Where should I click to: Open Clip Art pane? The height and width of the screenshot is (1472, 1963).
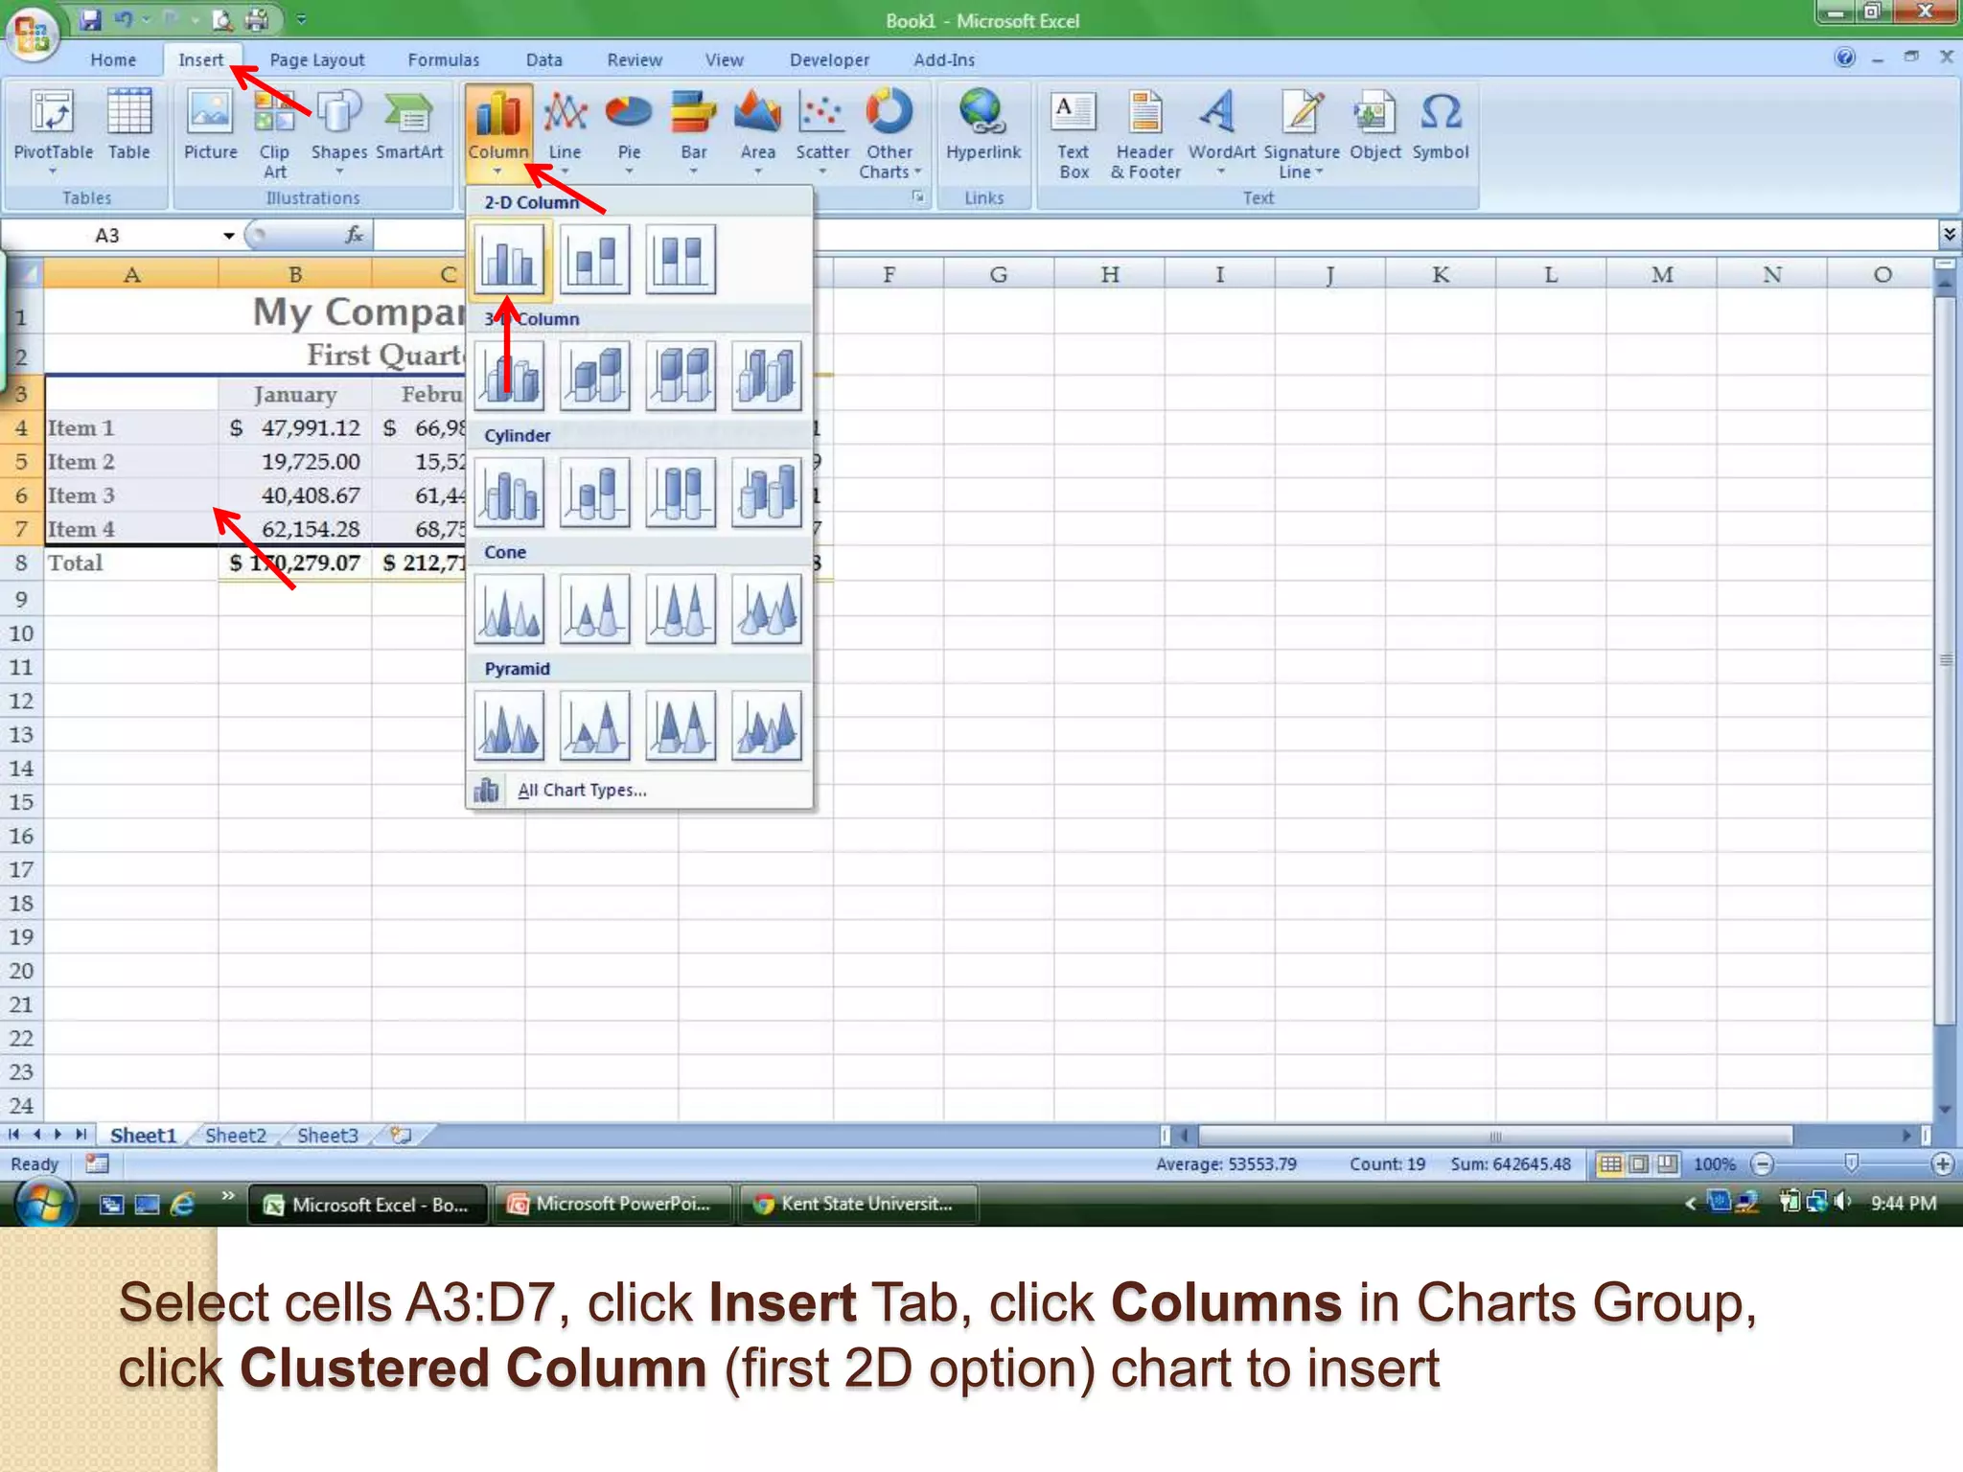tap(274, 132)
